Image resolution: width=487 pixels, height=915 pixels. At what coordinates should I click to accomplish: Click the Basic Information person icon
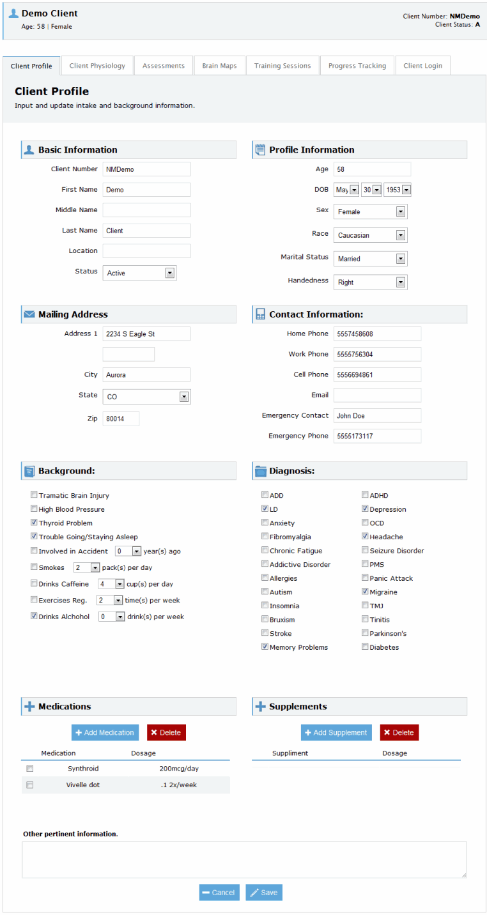(29, 150)
